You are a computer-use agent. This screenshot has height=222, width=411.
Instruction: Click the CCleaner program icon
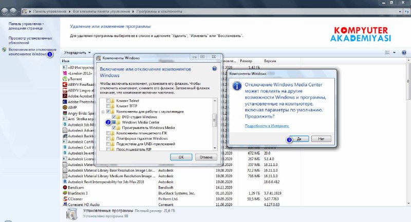click(65, 199)
